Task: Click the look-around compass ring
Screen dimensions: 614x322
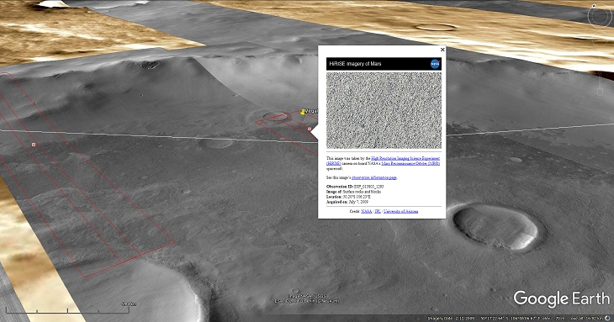Action: tap(600, 15)
